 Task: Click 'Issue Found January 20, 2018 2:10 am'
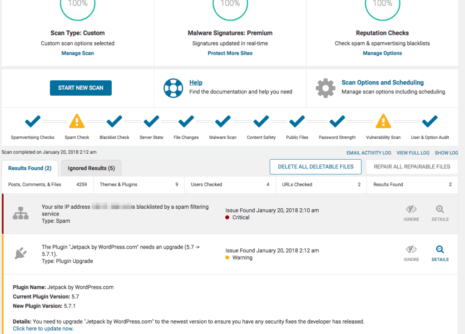point(272,210)
